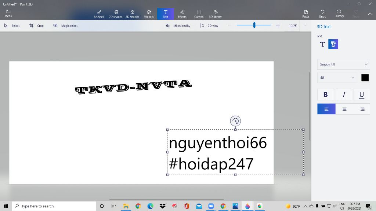Open the more options ellipsis menu

(x=305, y=26)
